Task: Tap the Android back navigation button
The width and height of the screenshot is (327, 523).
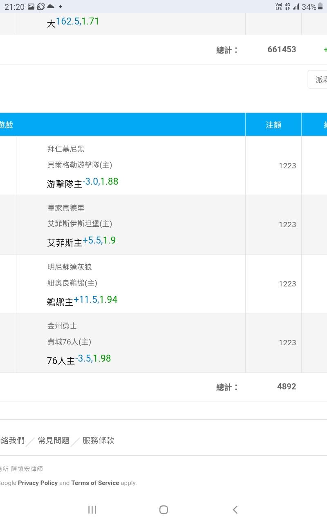Action: (x=235, y=510)
